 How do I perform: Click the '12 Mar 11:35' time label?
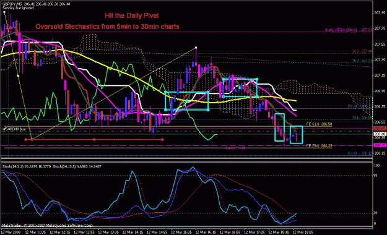click(35, 233)
